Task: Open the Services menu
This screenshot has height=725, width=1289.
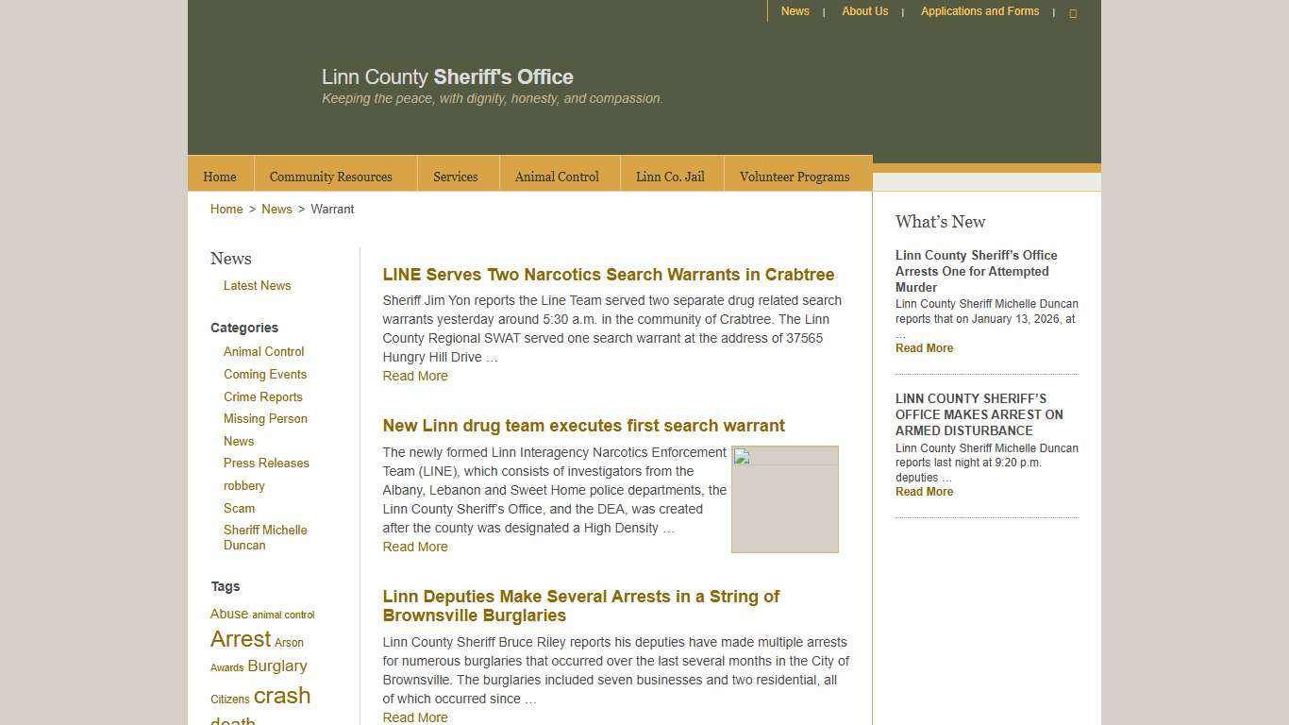Action: (x=455, y=177)
